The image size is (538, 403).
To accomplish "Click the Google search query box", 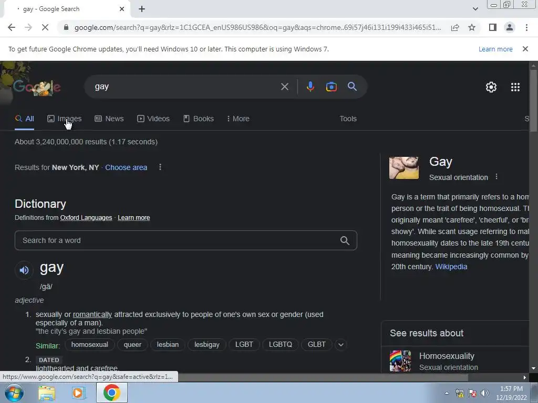I will (x=185, y=87).
